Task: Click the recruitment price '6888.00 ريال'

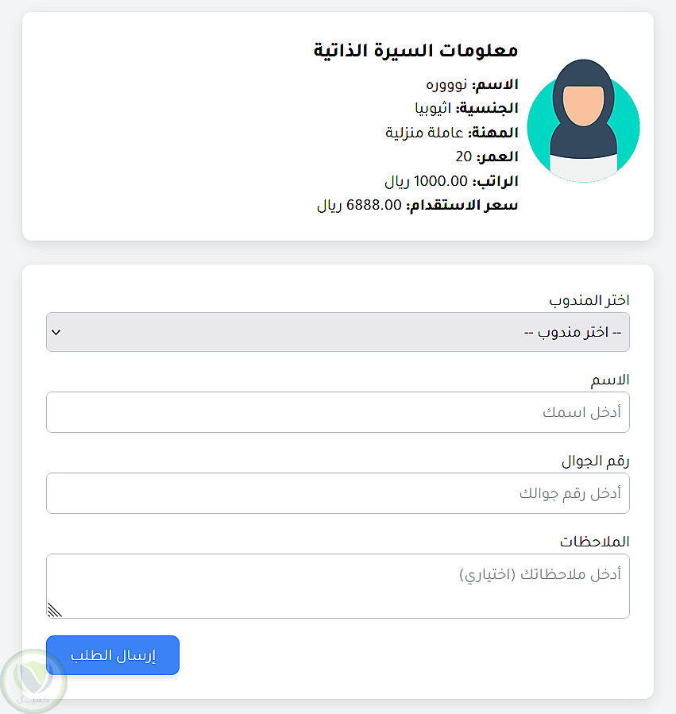Action: click(418, 206)
